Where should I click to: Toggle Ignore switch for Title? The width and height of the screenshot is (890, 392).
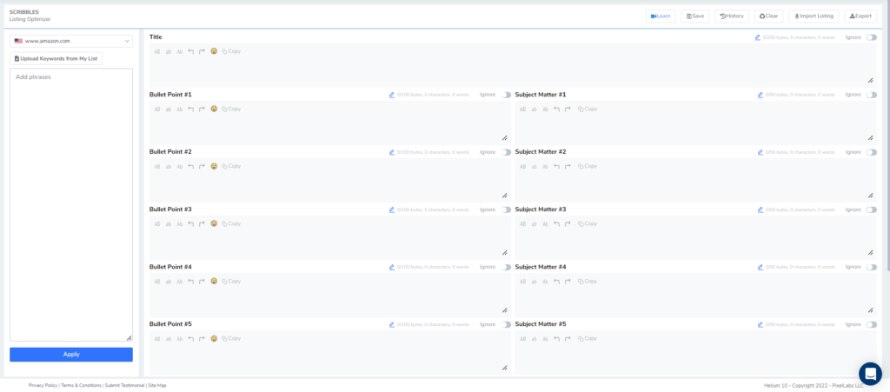point(871,37)
